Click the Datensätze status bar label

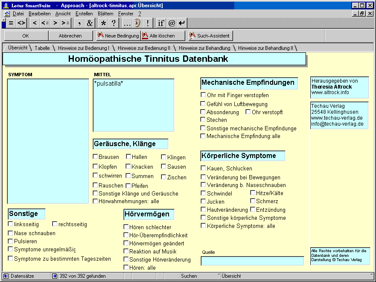click(22, 276)
